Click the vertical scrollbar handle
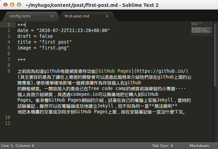The image size is (218, 149). point(215,55)
